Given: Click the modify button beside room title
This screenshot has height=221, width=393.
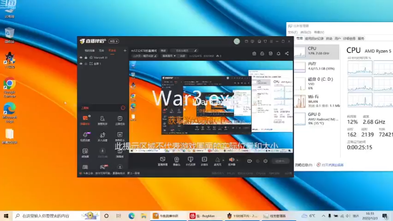Looking at the screenshot, I should (163, 51).
